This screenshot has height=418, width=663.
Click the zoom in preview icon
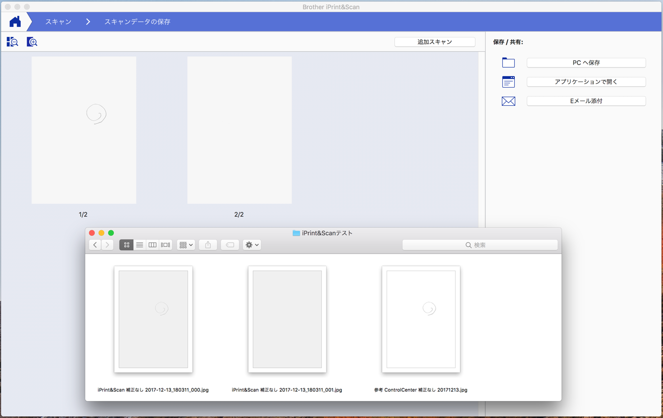(x=32, y=42)
